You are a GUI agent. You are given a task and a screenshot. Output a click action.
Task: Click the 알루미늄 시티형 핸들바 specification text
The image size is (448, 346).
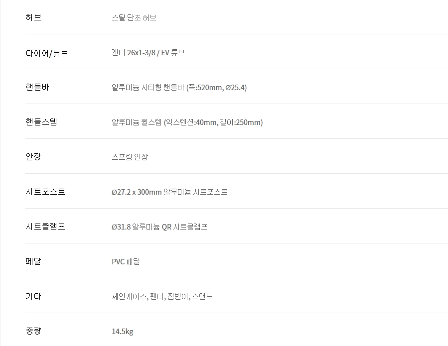pyautogui.click(x=179, y=88)
